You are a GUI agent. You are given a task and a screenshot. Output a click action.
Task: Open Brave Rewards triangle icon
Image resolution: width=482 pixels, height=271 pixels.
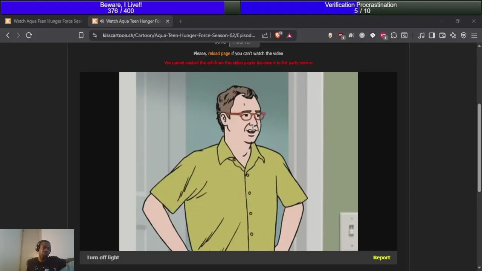[290, 35]
